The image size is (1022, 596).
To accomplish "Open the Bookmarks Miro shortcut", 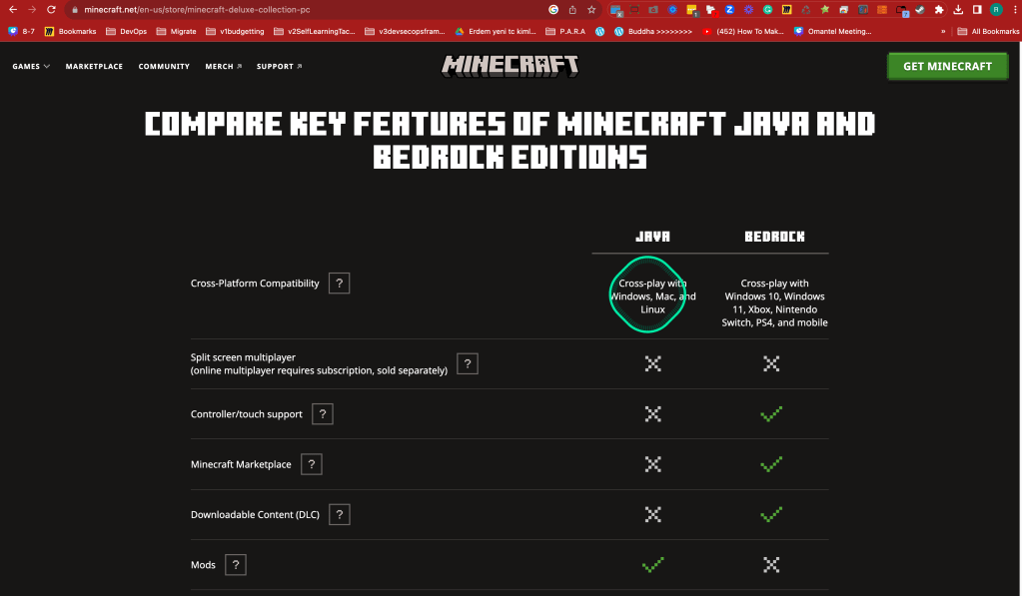I will click(70, 31).
